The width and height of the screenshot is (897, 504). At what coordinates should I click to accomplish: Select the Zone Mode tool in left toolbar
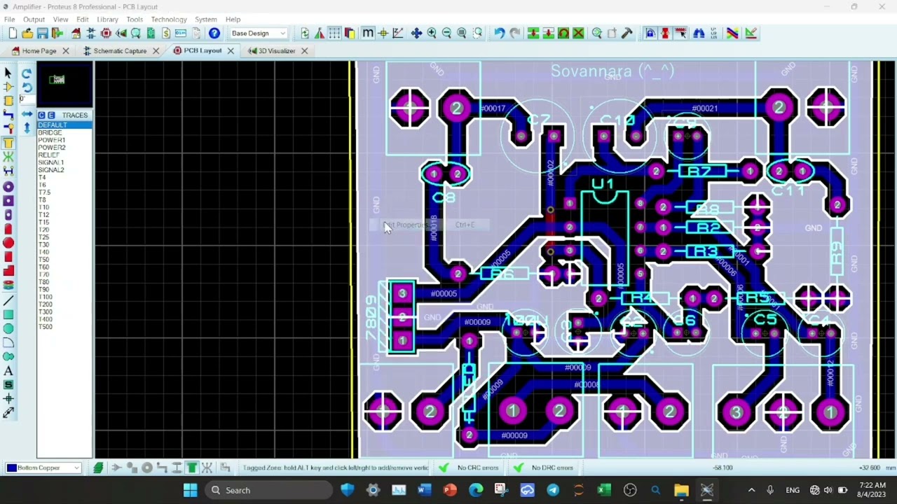coord(8,143)
